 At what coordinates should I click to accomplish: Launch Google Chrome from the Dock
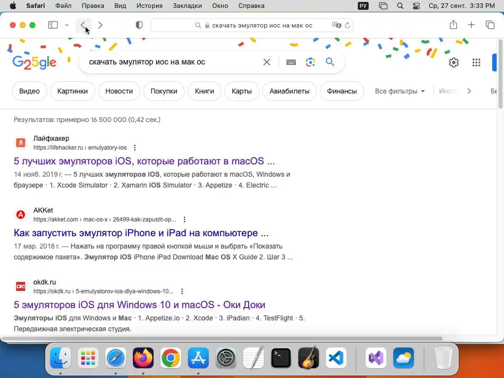pyautogui.click(x=171, y=358)
